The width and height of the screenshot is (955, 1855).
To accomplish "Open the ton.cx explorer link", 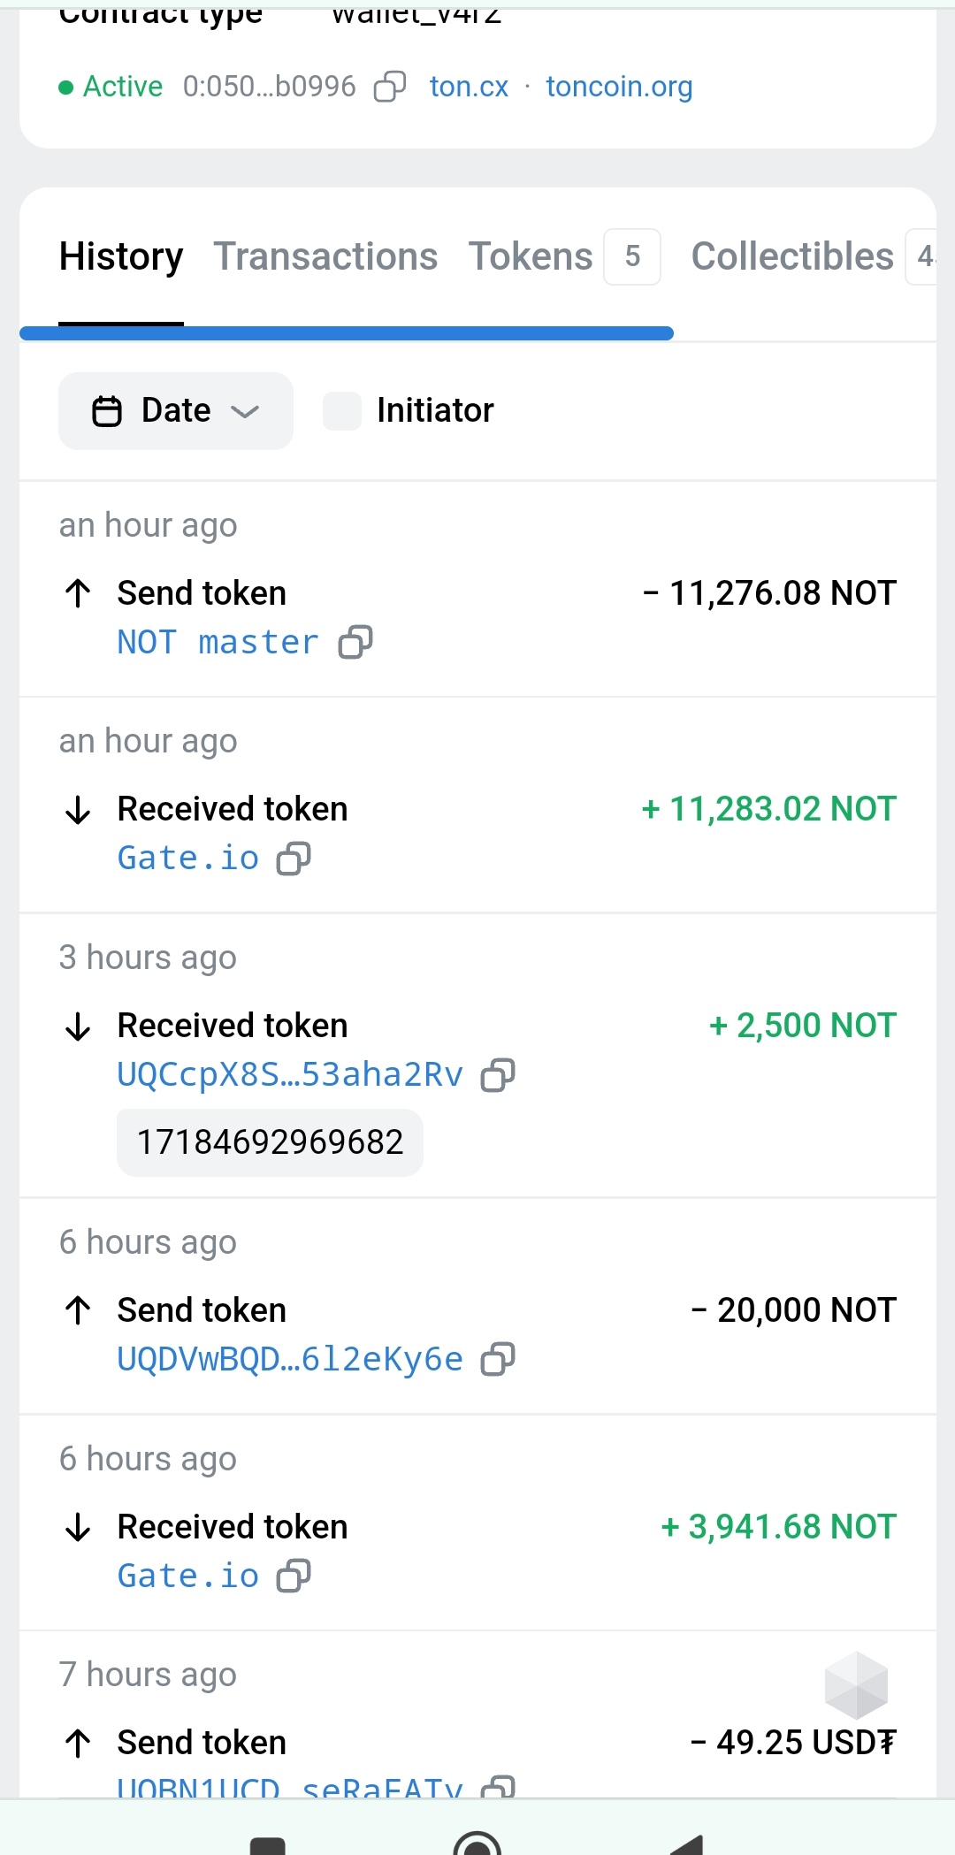I will point(469,87).
